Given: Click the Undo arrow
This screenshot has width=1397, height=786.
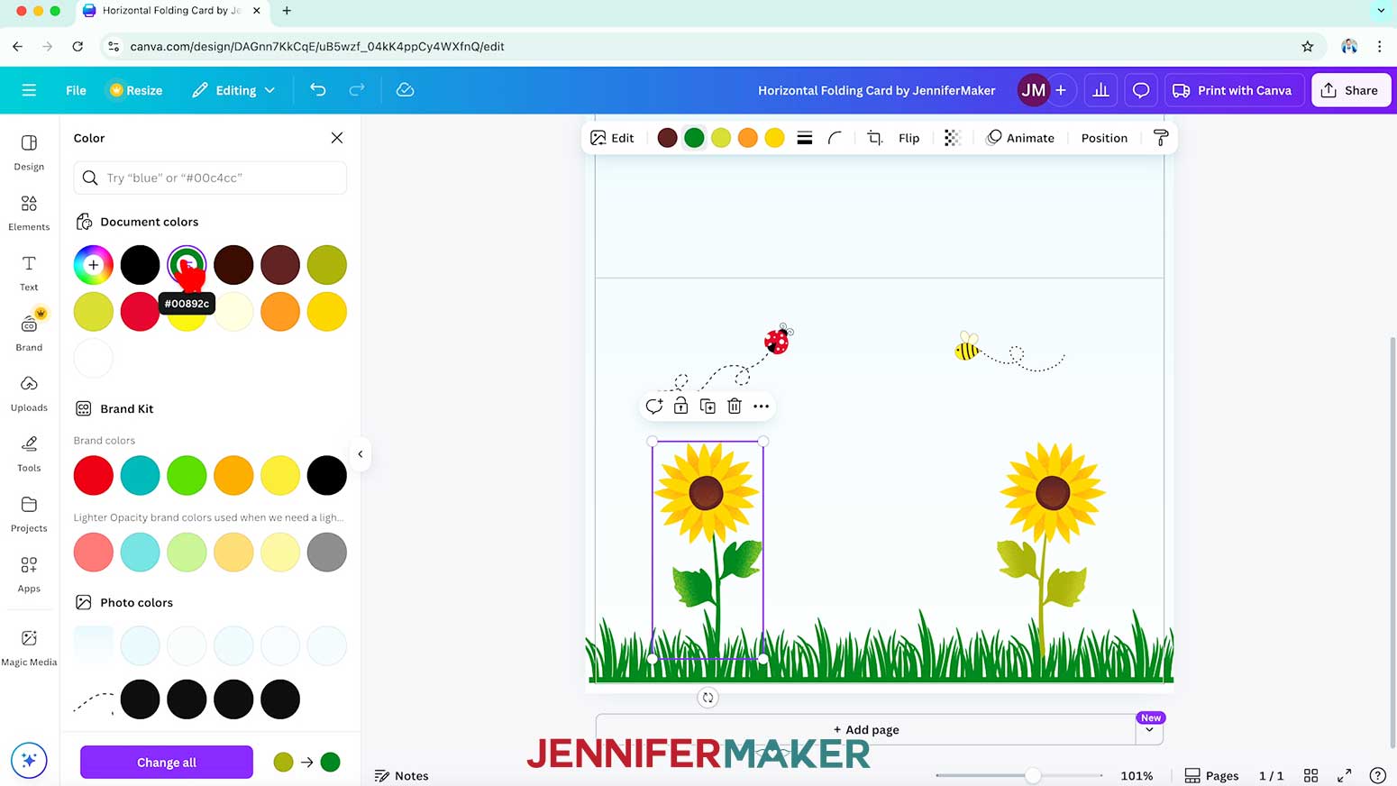Looking at the screenshot, I should point(317,90).
